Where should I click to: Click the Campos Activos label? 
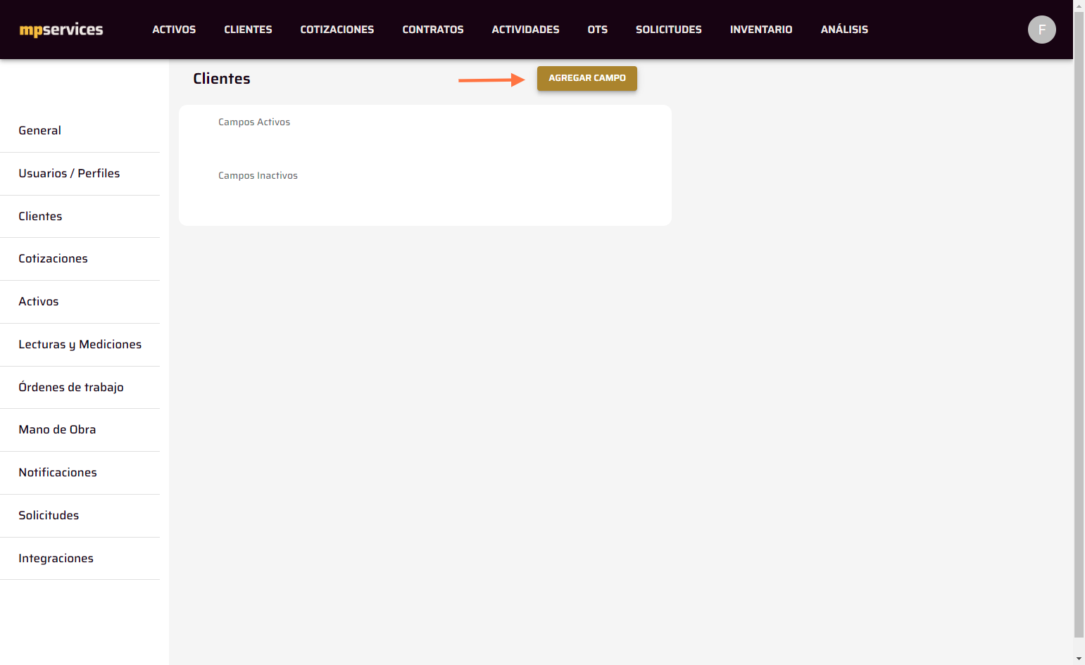click(254, 122)
